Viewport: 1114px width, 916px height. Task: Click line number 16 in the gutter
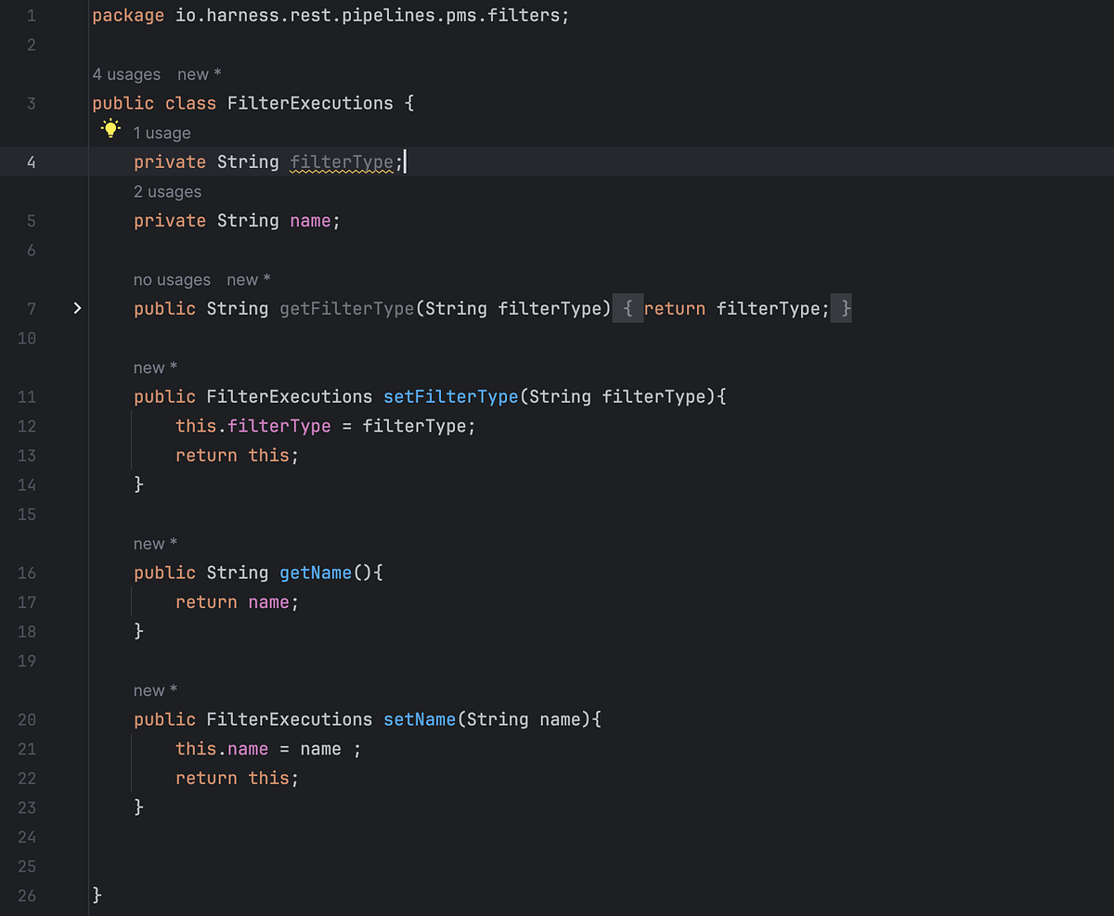27,573
